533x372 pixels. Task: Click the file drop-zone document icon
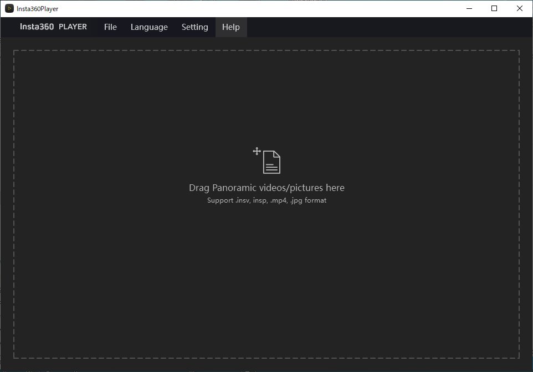tap(271, 162)
